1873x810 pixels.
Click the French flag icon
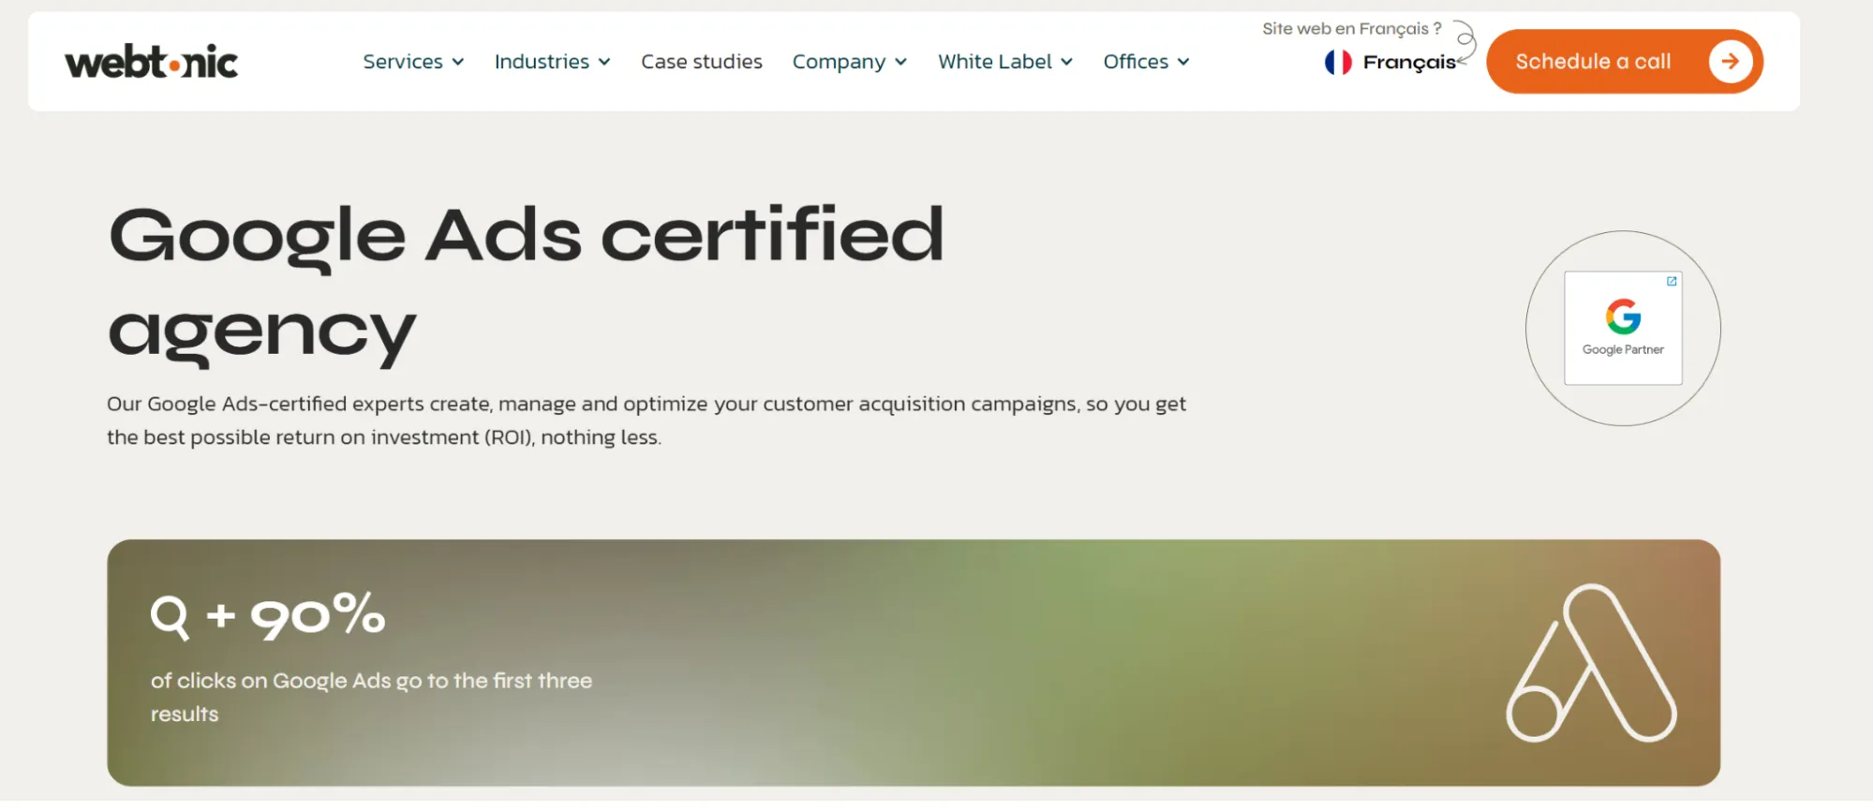pyautogui.click(x=1338, y=62)
